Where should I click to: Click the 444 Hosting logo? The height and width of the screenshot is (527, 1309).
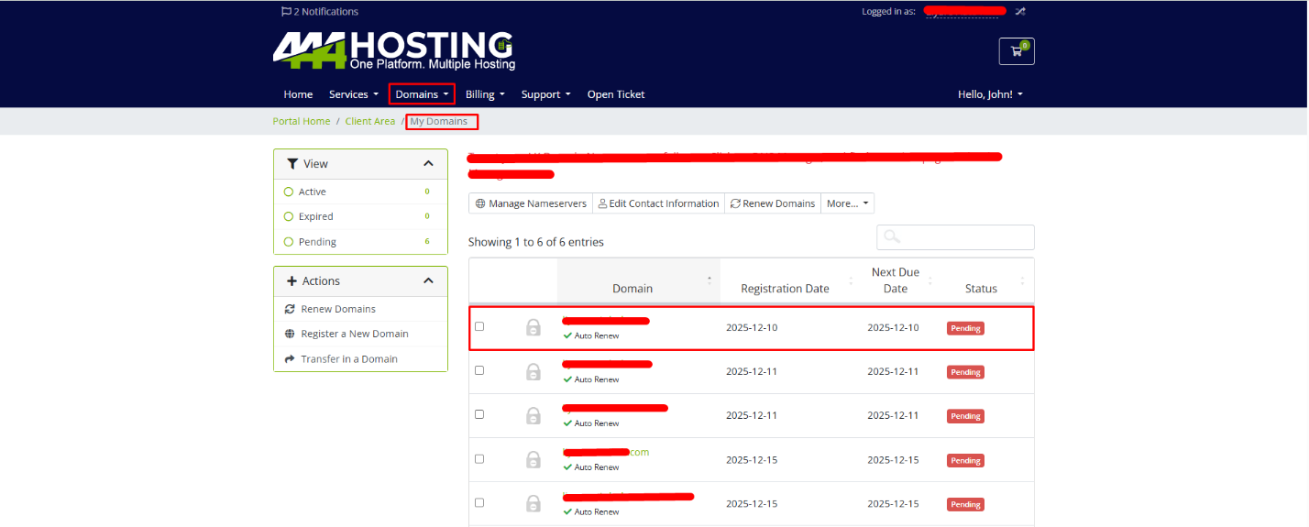pos(393,50)
